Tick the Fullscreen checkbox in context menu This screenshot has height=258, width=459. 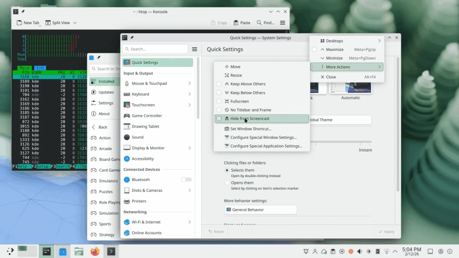(219, 101)
